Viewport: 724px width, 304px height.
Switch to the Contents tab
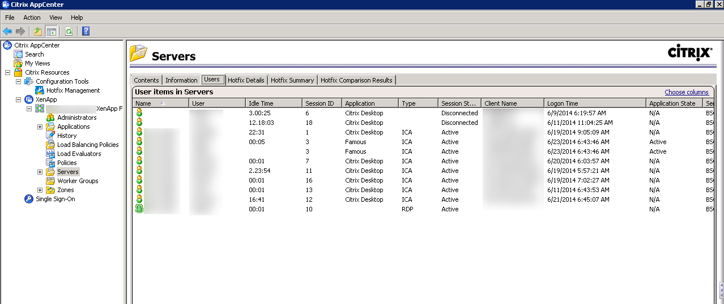click(146, 80)
